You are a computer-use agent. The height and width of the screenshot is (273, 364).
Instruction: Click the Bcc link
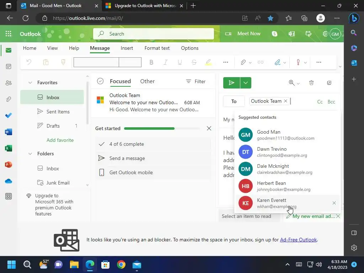[331, 102]
